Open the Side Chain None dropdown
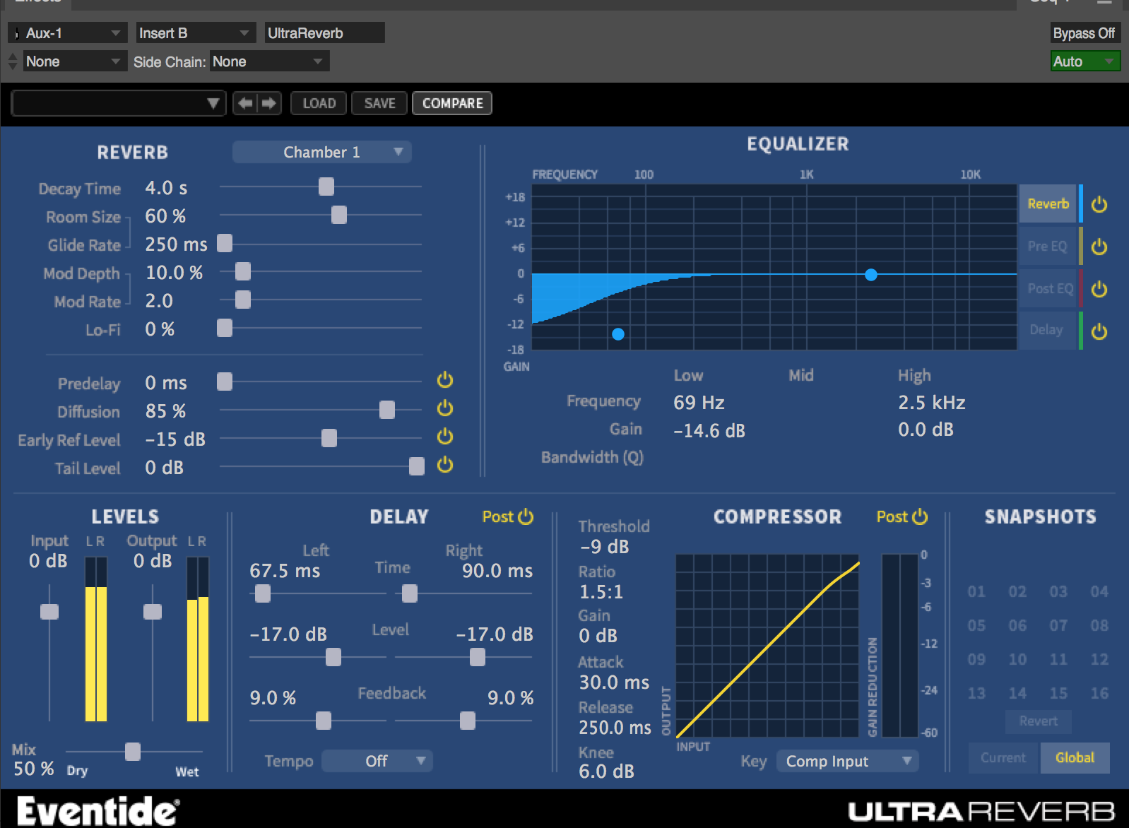This screenshot has height=828, width=1129. tap(270, 61)
